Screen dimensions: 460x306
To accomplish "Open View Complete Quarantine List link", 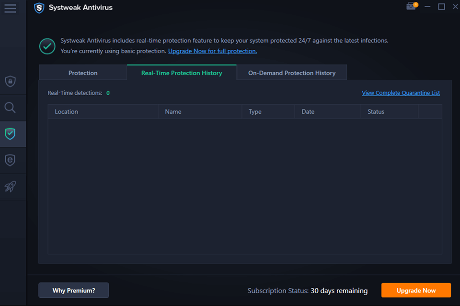I will point(401,93).
